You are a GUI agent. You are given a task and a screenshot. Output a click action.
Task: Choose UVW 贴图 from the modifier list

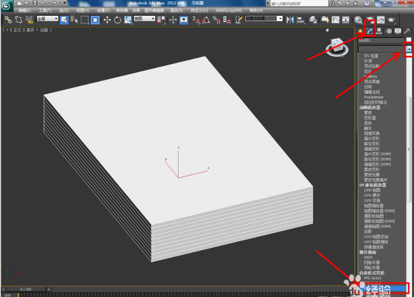(372, 190)
